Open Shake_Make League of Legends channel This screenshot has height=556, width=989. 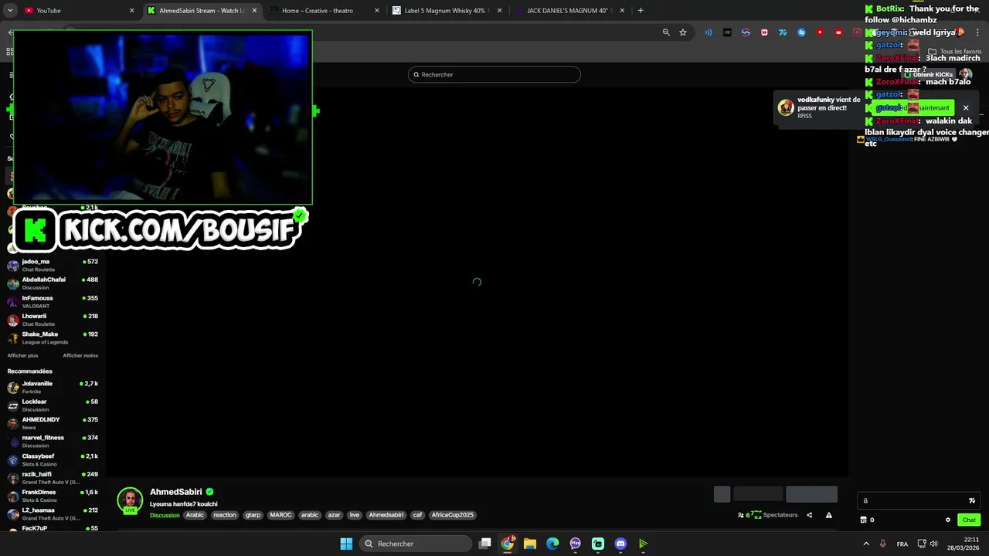53,338
